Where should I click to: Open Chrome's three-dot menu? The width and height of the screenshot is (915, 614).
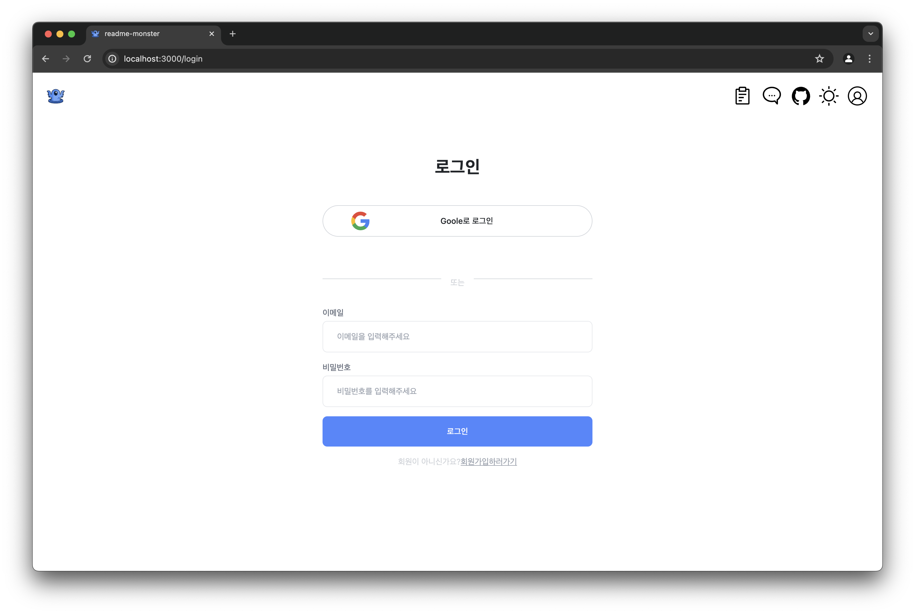[x=870, y=59]
